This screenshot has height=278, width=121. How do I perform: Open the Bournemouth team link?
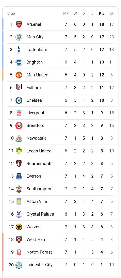[40, 164]
